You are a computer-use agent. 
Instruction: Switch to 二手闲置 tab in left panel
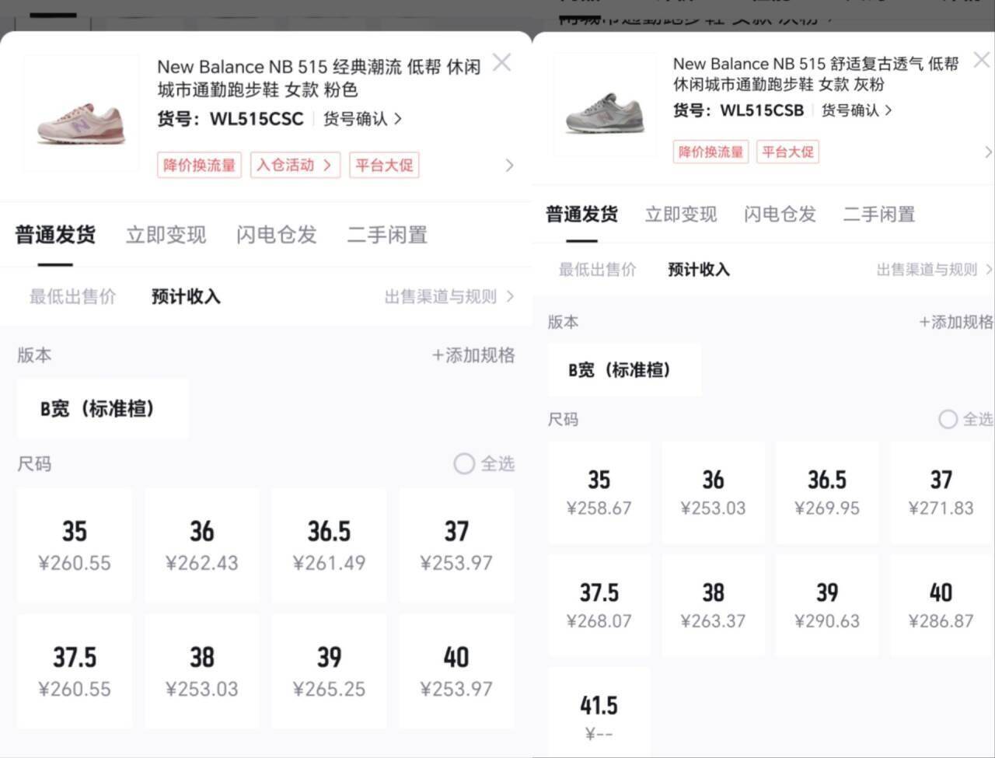(387, 235)
